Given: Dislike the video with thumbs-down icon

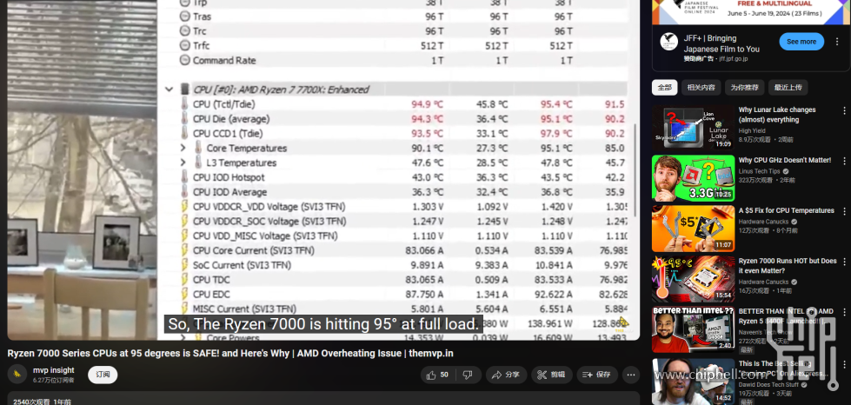Looking at the screenshot, I should (468, 375).
